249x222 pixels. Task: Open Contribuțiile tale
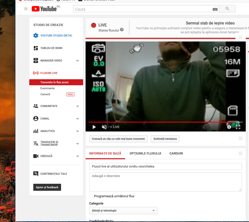click(54, 174)
